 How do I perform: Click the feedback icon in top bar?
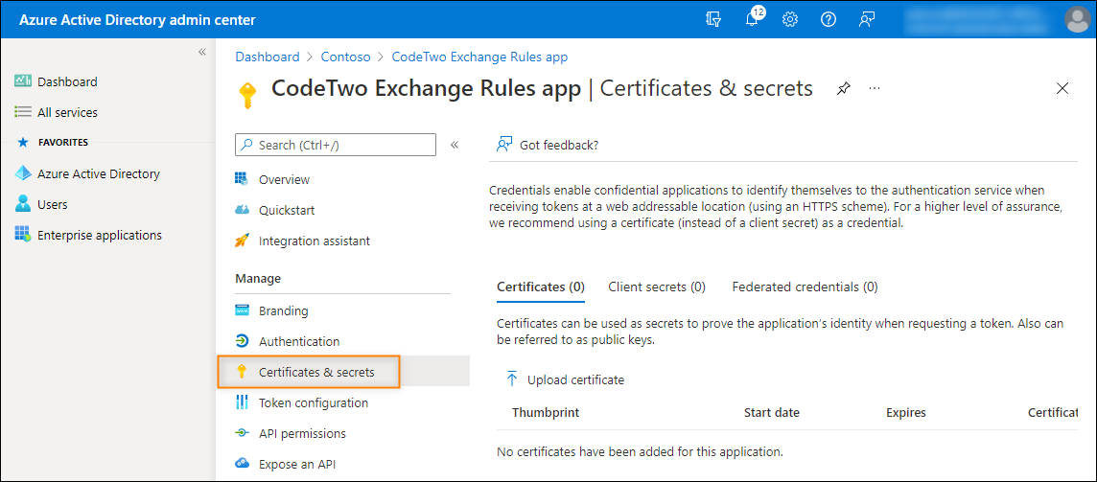[867, 19]
